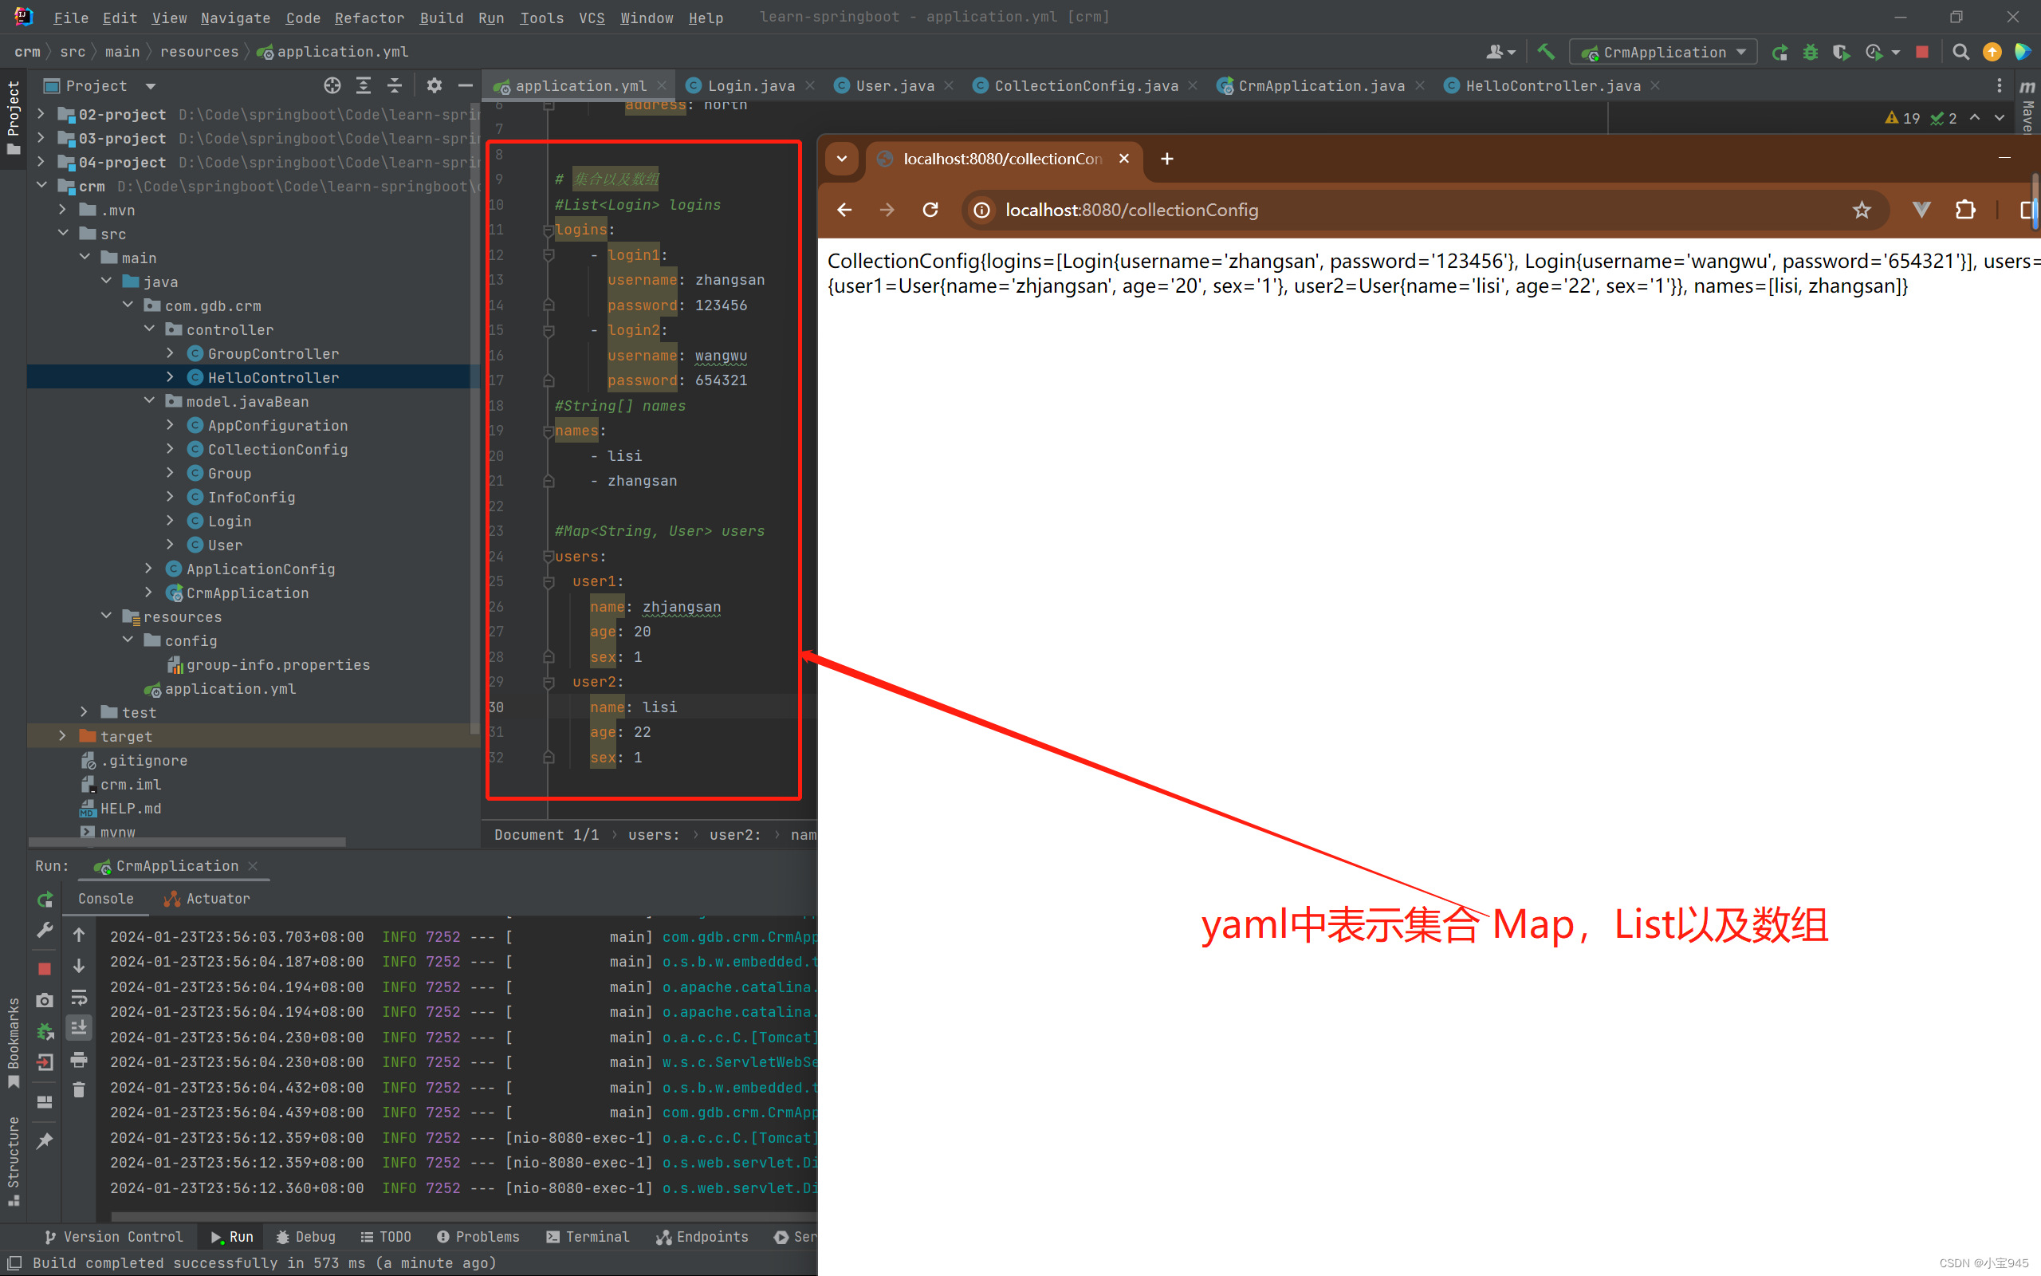The width and height of the screenshot is (2041, 1276).
Task: Close the application.yml editor tab
Action: point(662,85)
